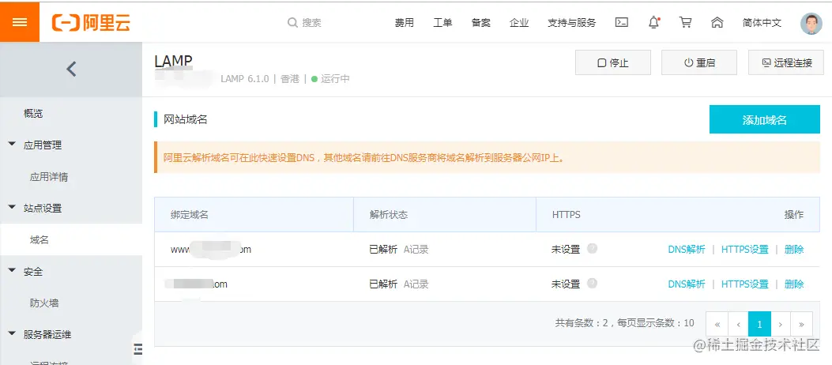The height and width of the screenshot is (365, 832).
Task: Open the 支持与服务 menu
Action: pyautogui.click(x=572, y=23)
